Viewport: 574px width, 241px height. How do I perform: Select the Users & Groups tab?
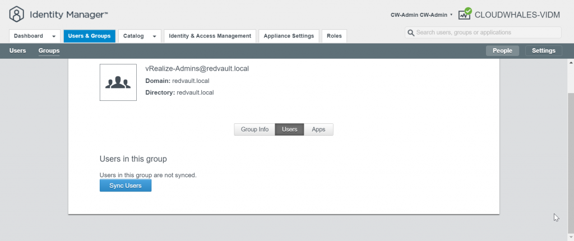pyautogui.click(x=89, y=36)
